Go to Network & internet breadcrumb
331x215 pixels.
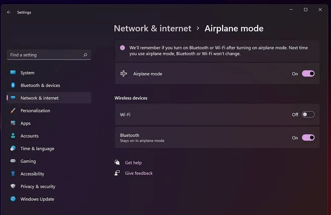click(152, 28)
